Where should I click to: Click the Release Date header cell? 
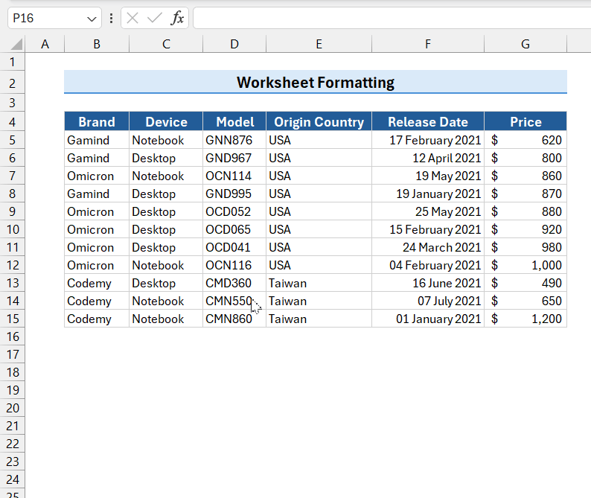pyautogui.click(x=428, y=122)
